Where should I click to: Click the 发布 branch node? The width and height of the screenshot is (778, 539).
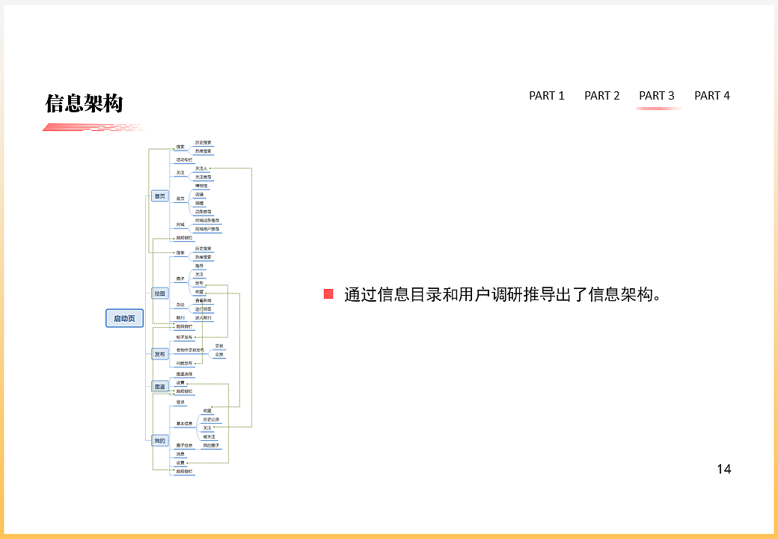point(160,354)
